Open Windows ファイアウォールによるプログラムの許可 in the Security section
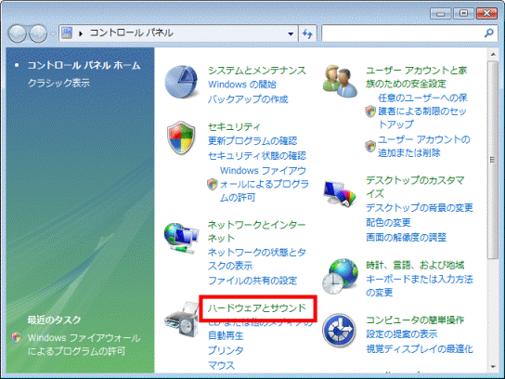 [264, 184]
